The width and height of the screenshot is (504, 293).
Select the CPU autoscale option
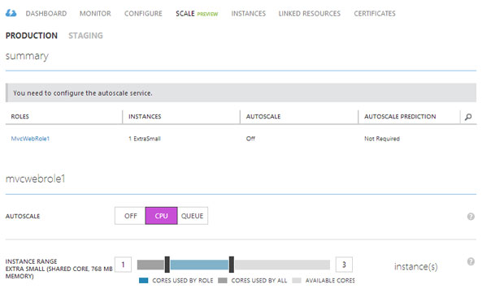[x=161, y=216]
